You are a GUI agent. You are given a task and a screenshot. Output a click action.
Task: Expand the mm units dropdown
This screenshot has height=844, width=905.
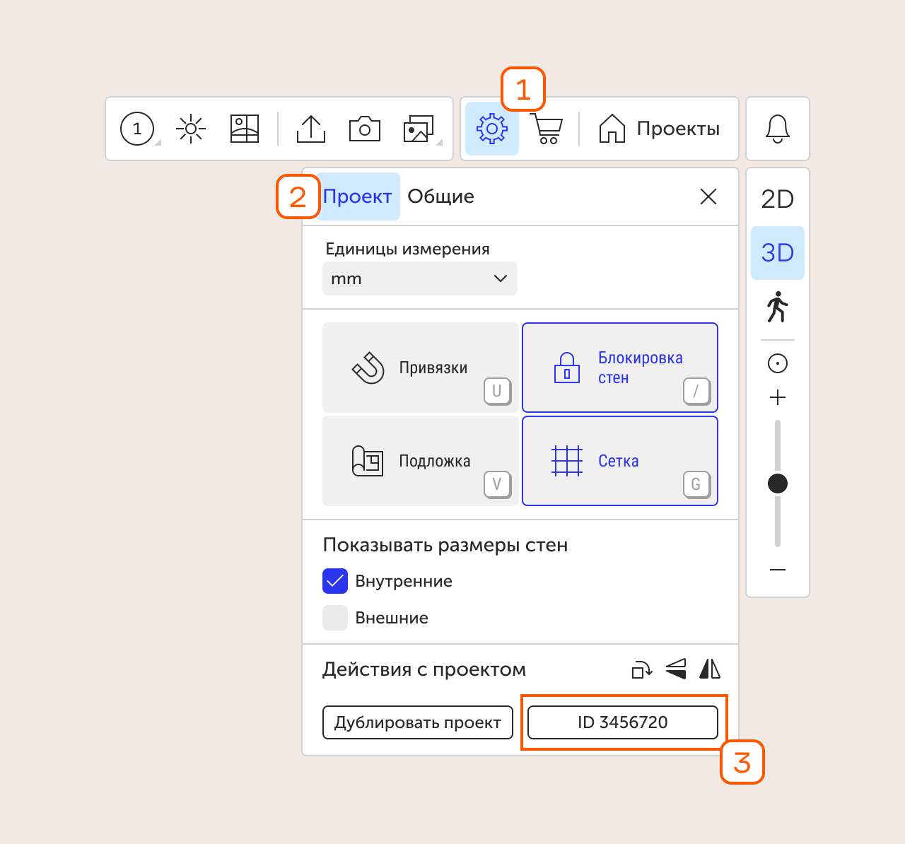pos(419,279)
